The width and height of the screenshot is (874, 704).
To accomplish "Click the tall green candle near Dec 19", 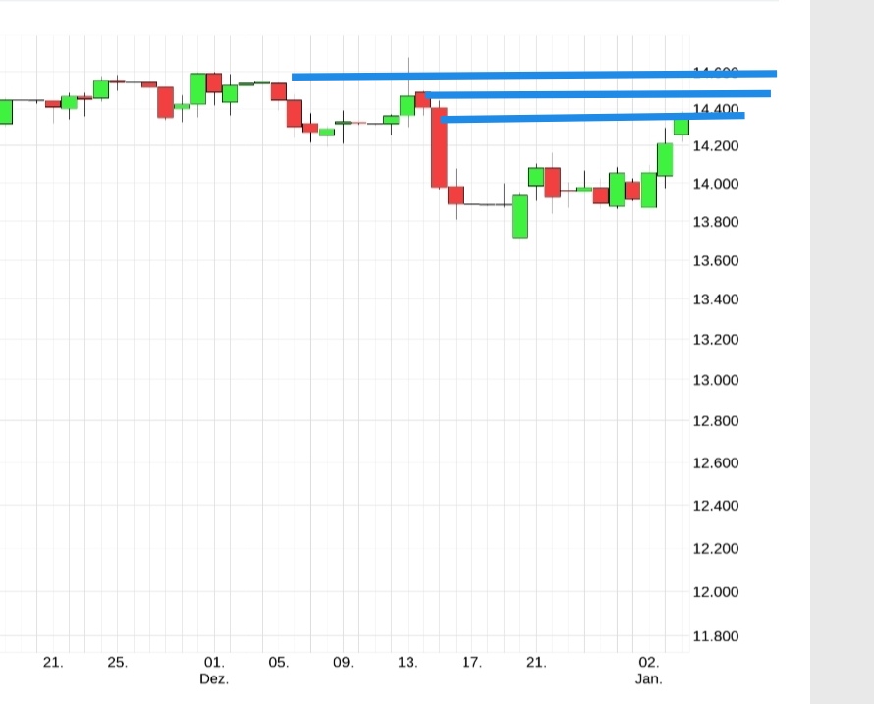I will tap(518, 214).
